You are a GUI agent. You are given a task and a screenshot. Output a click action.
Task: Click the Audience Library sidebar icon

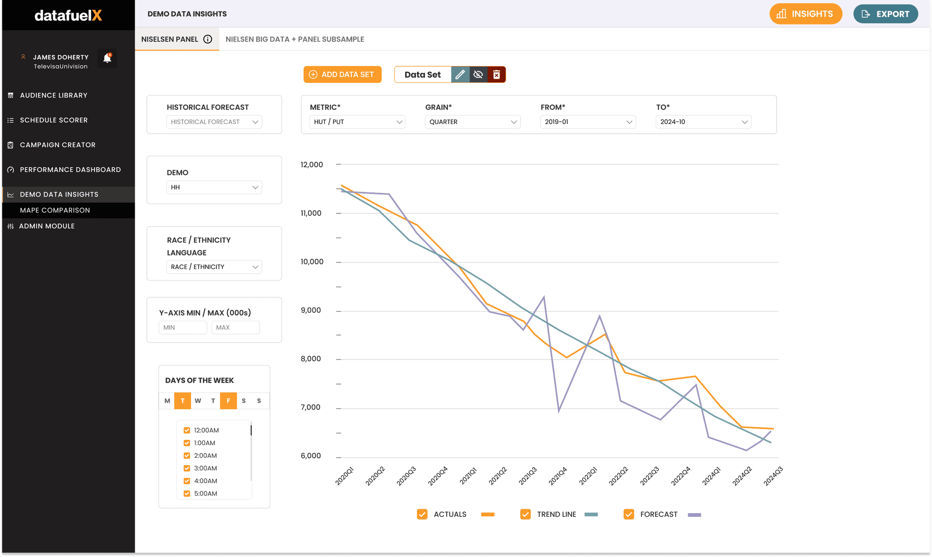click(x=11, y=95)
